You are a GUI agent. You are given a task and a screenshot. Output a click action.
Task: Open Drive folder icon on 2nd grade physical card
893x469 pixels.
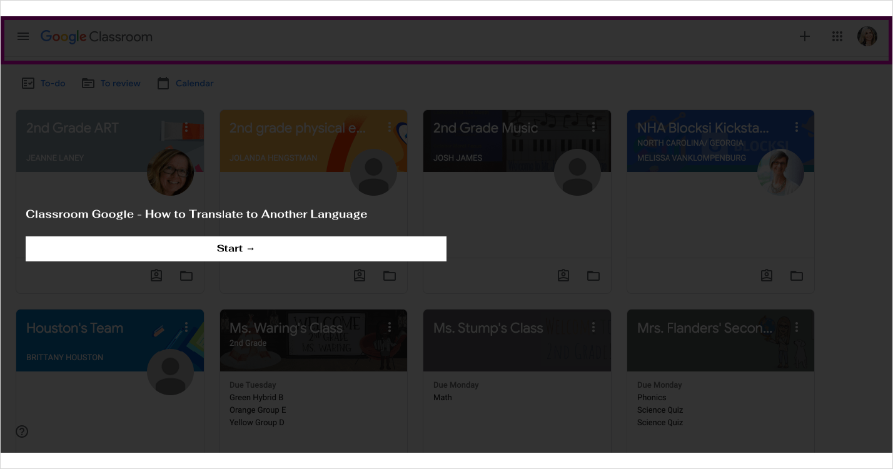pyautogui.click(x=390, y=275)
